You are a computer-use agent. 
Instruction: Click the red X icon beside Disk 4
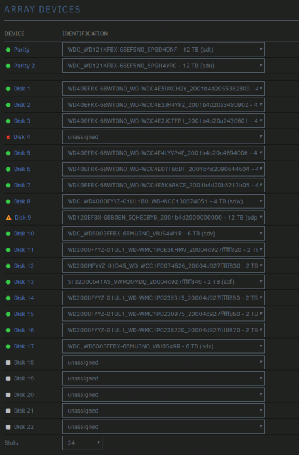[8, 137]
